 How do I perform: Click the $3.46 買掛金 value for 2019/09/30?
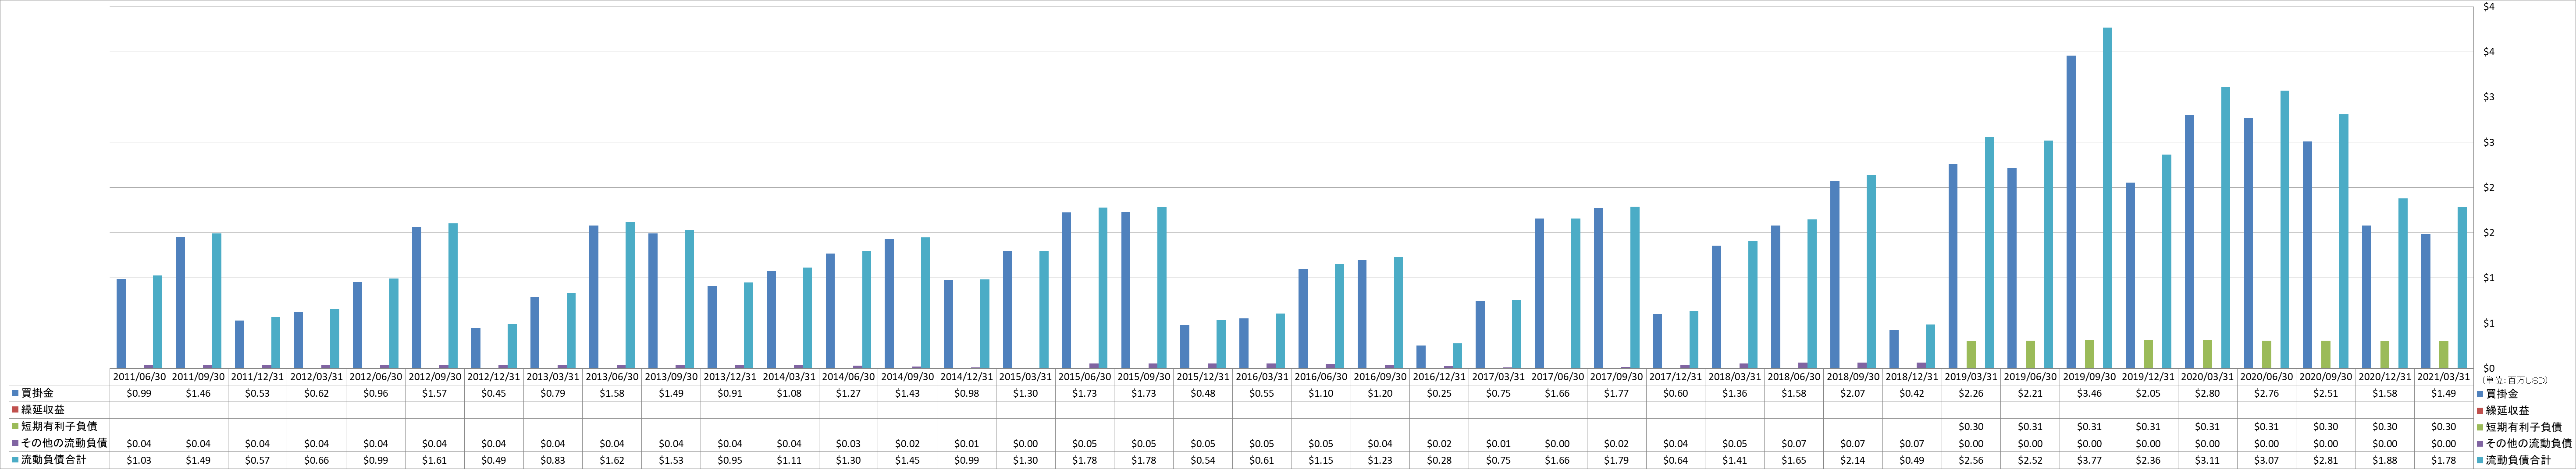pos(2089,393)
